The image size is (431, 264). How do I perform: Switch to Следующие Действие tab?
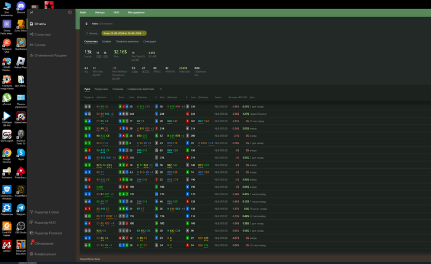pyautogui.click(x=140, y=89)
